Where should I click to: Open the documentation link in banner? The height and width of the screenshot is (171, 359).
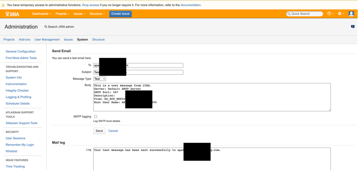pos(191,5)
